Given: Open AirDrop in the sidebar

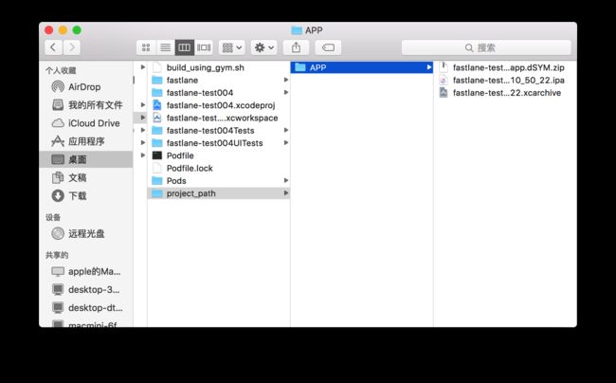Looking at the screenshot, I should (x=86, y=87).
